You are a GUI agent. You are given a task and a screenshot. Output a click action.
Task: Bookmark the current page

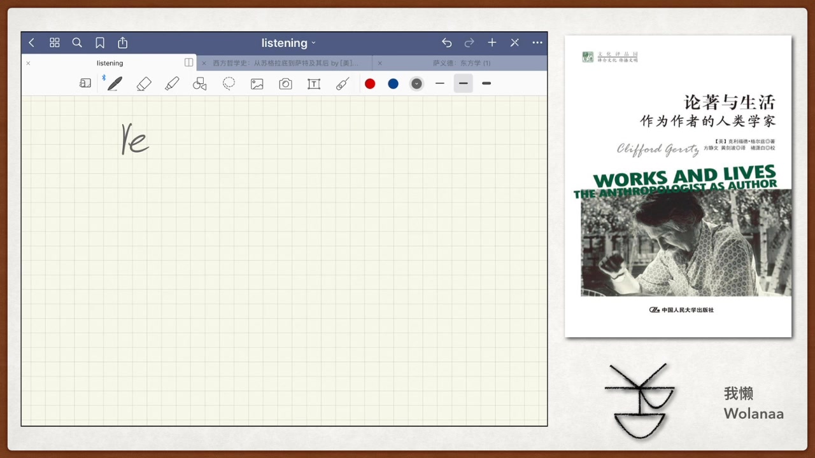point(100,43)
